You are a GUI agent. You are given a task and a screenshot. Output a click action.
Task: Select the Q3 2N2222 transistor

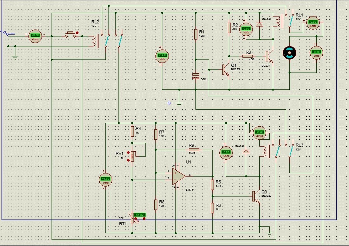(256, 196)
